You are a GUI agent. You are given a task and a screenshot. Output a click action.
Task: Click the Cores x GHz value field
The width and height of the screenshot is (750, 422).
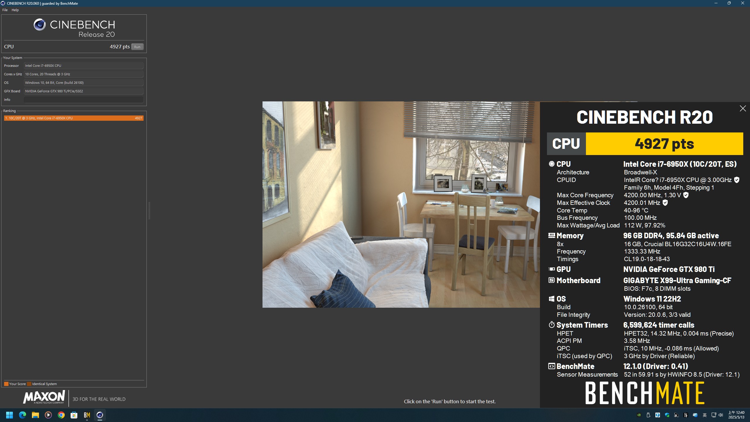83,74
